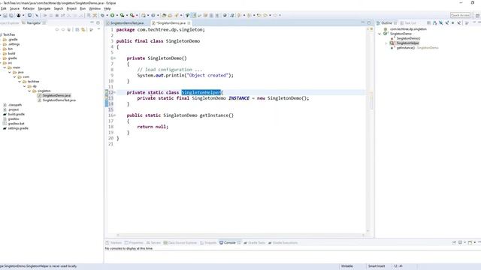Select build.gradle file in Navigator
The width and height of the screenshot is (481, 270).
tap(17, 114)
